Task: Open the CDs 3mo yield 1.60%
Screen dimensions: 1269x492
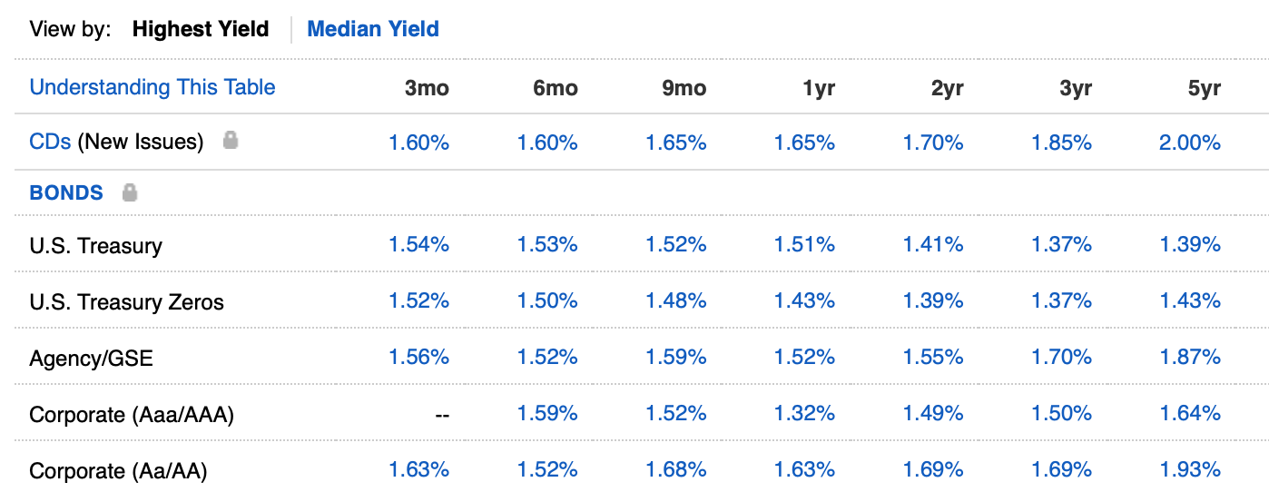Action: (419, 143)
